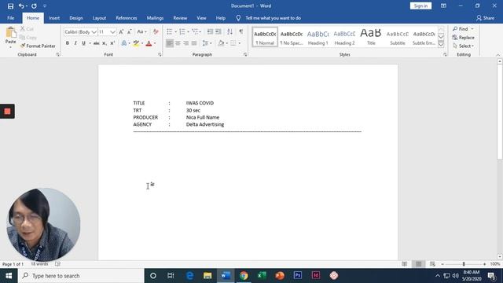Click the Windows search box
Image resolution: width=503 pixels, height=283 pixels.
tap(81, 276)
